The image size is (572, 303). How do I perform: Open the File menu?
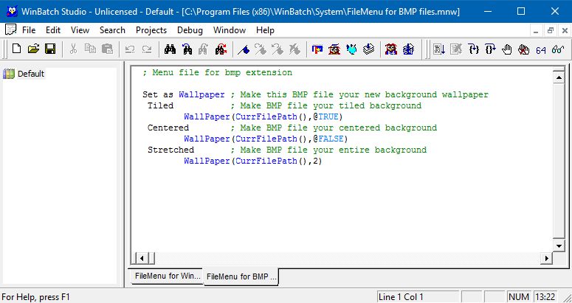[x=29, y=30]
